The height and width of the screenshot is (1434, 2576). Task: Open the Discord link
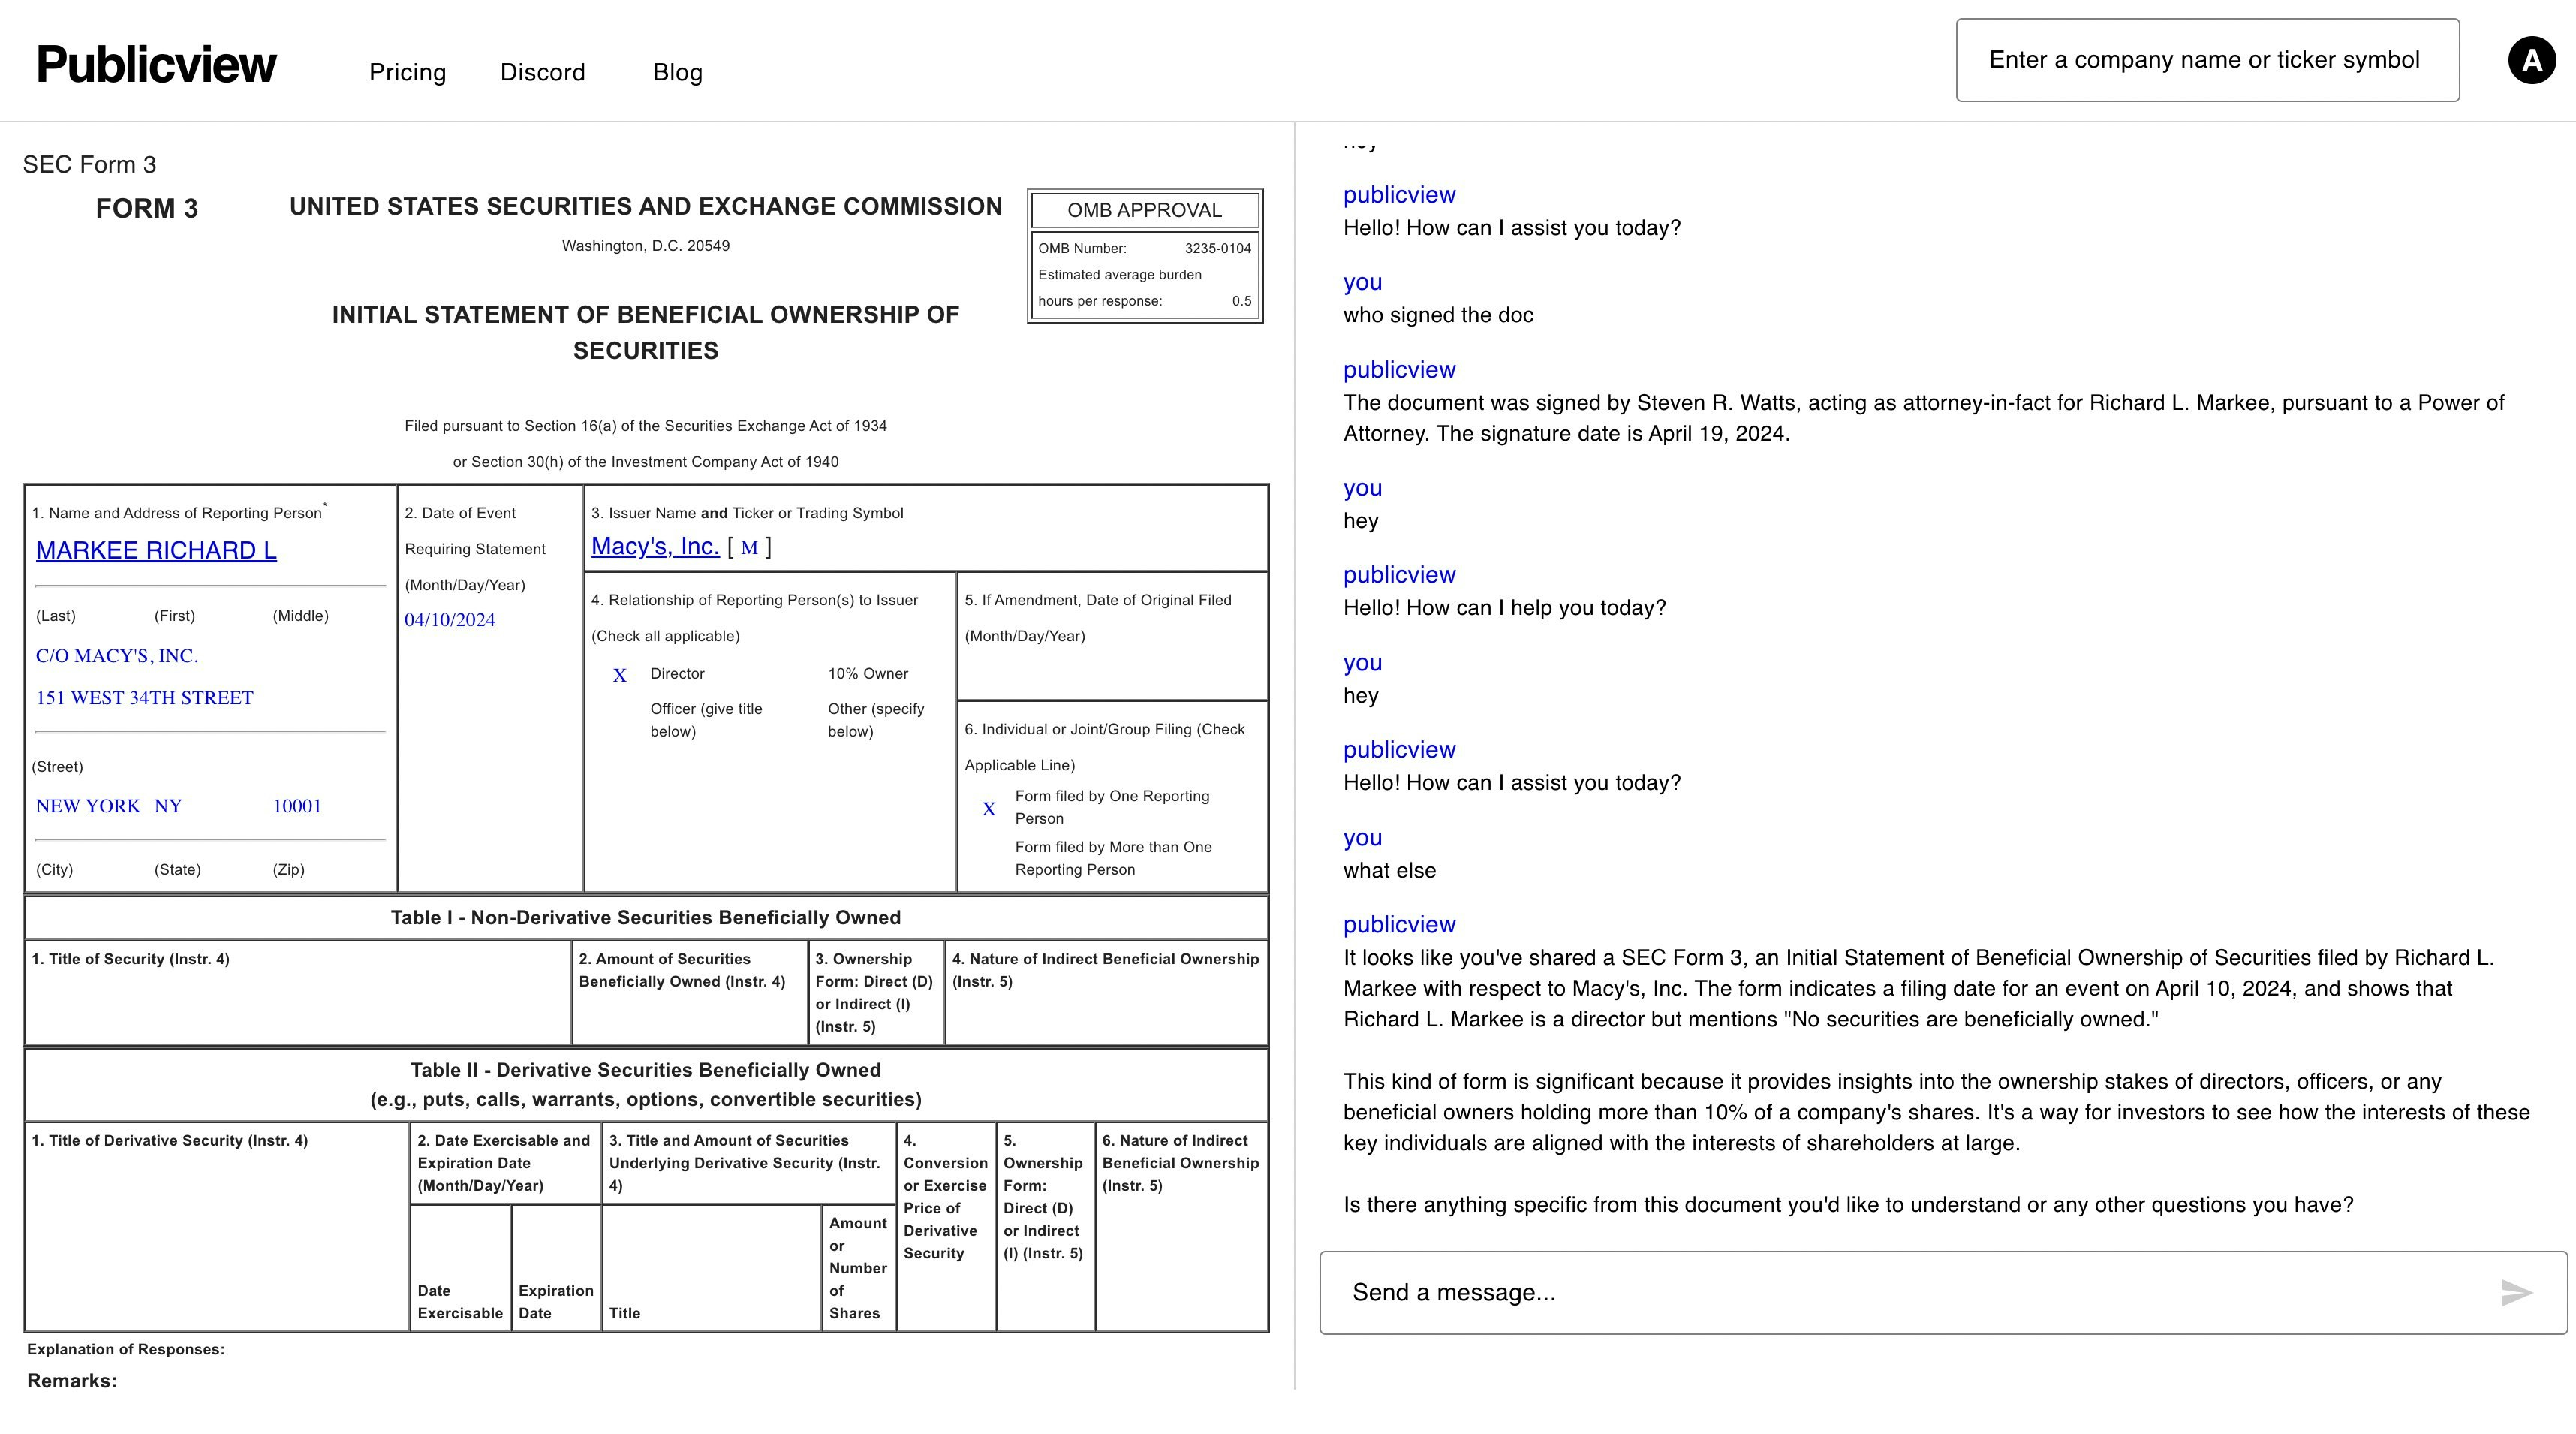pos(542,72)
